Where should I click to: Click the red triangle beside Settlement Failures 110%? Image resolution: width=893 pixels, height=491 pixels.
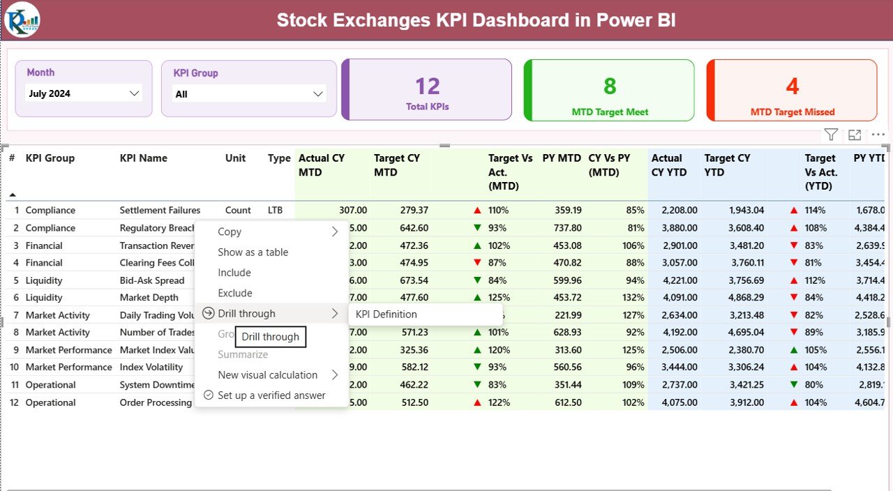pos(476,210)
